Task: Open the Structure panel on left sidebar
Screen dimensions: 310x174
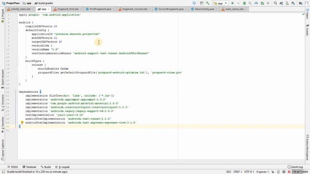Action: point(2,103)
